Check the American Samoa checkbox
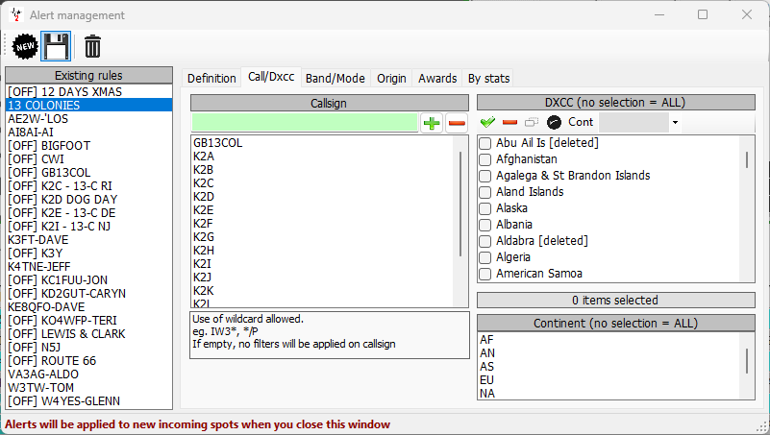This screenshot has height=435, width=770. pyautogui.click(x=484, y=274)
